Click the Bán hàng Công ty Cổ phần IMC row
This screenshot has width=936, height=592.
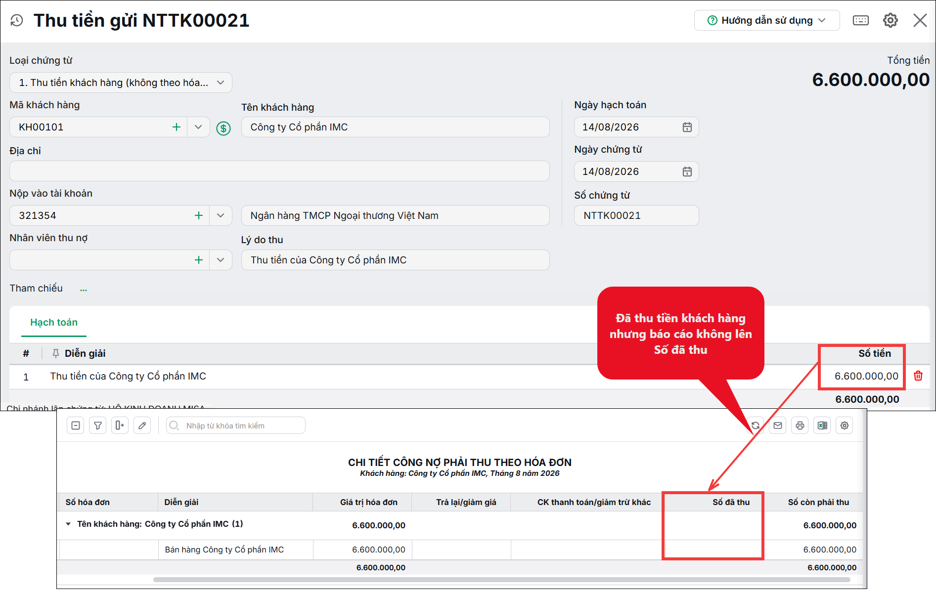click(460, 550)
